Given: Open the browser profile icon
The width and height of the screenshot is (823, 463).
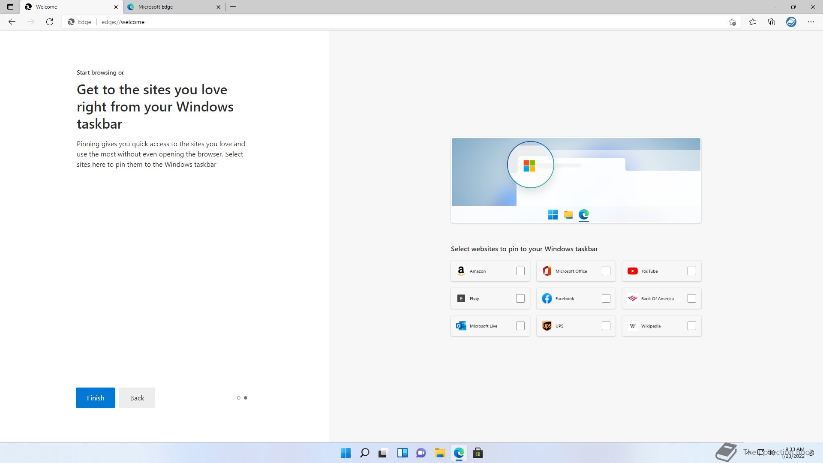Looking at the screenshot, I should click(x=791, y=22).
